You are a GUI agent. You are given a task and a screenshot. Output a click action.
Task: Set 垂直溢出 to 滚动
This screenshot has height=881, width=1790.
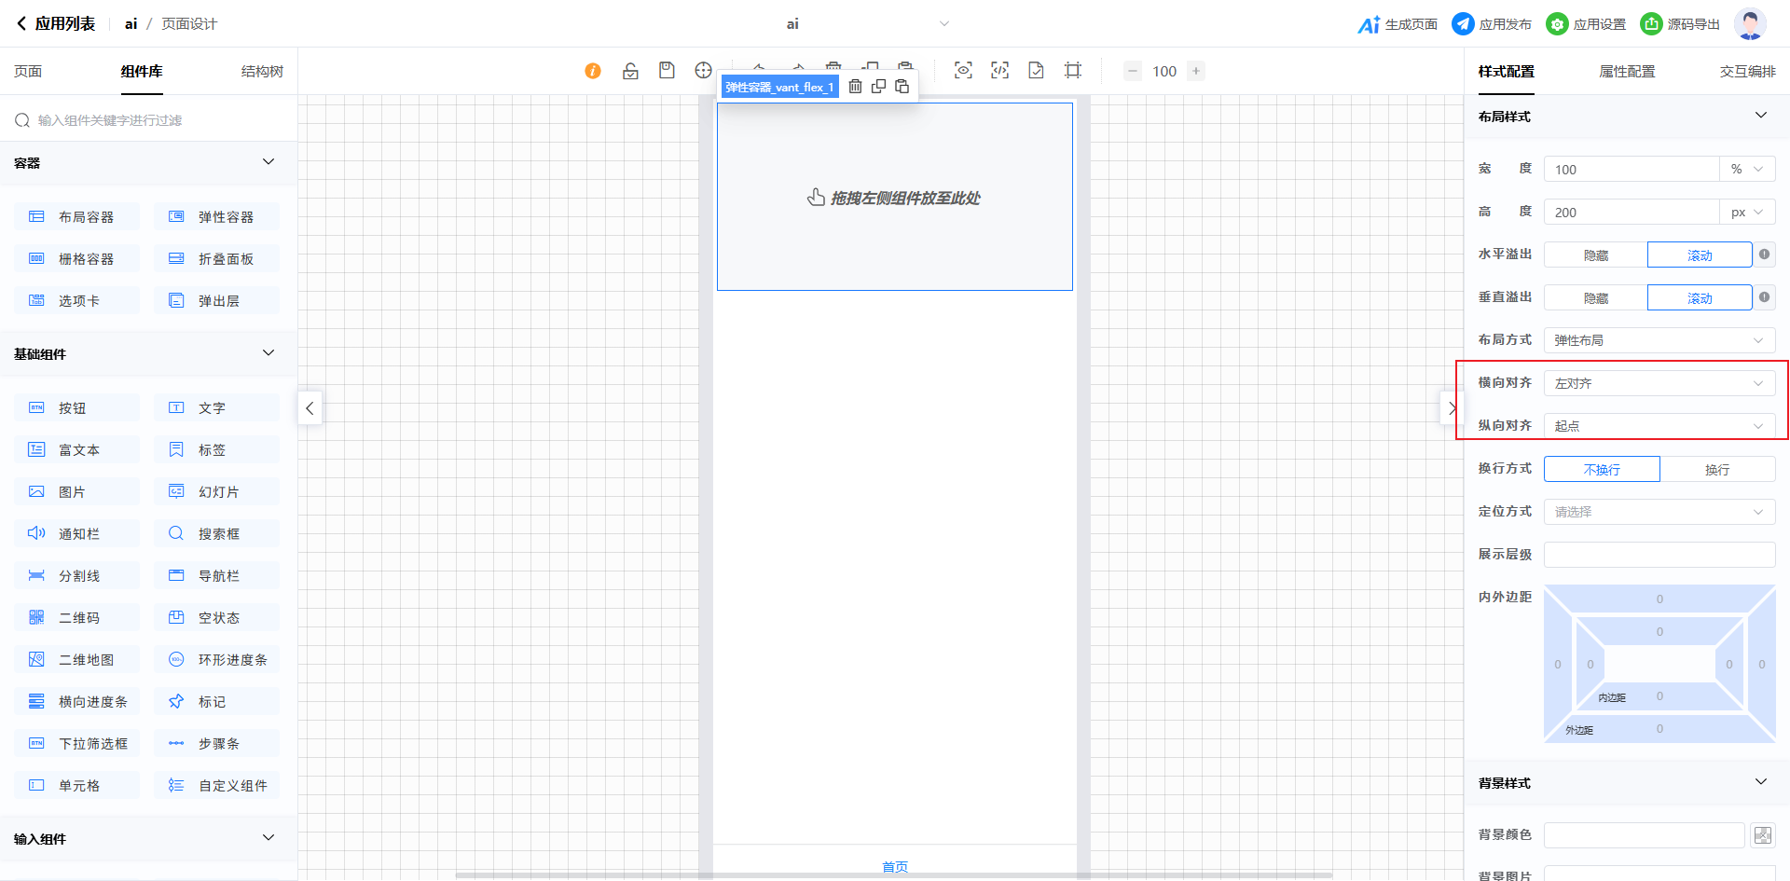1699,298
